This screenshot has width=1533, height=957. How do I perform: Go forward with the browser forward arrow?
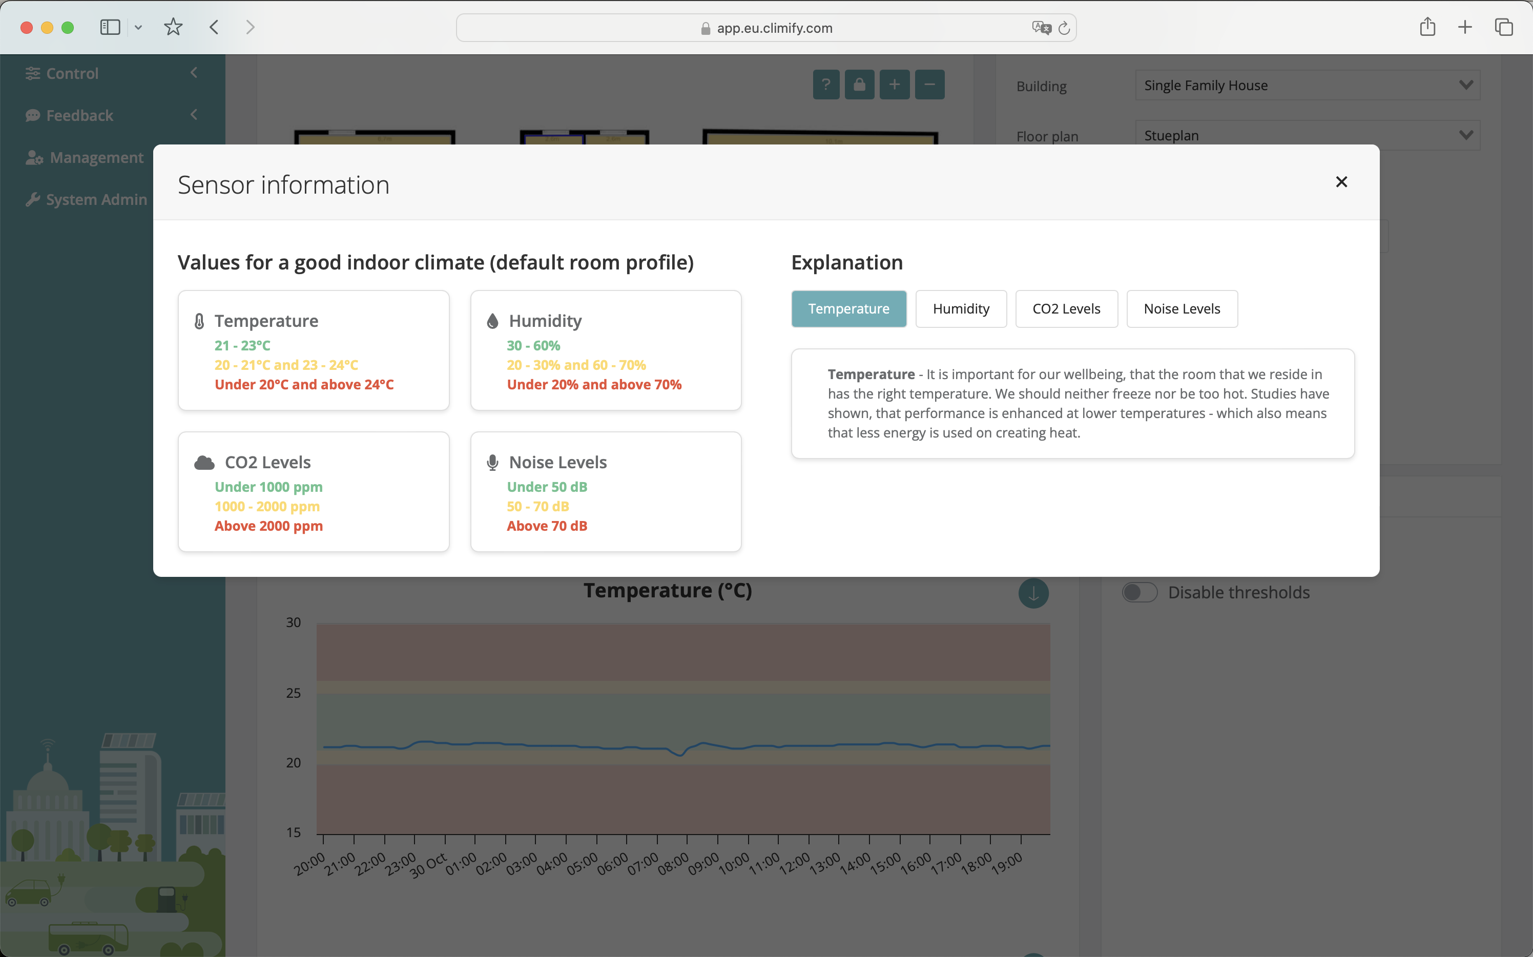[x=250, y=27]
